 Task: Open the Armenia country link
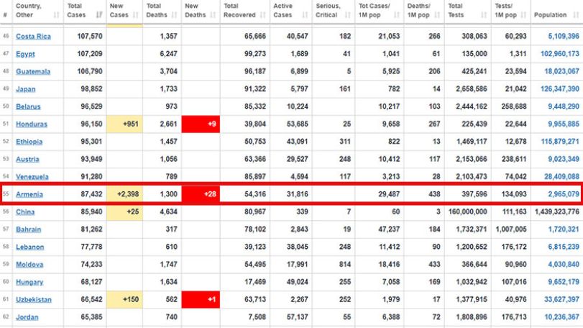click(29, 194)
